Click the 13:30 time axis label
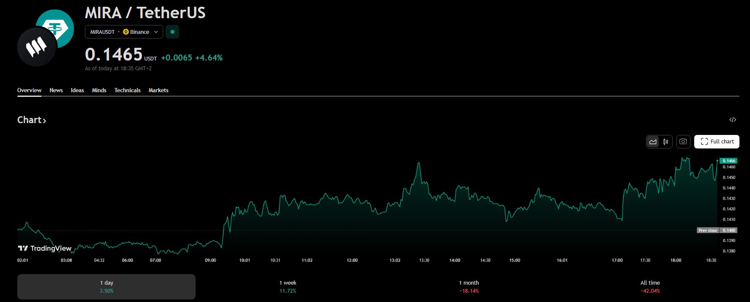Screen dimensions: 750x302 click(x=424, y=260)
